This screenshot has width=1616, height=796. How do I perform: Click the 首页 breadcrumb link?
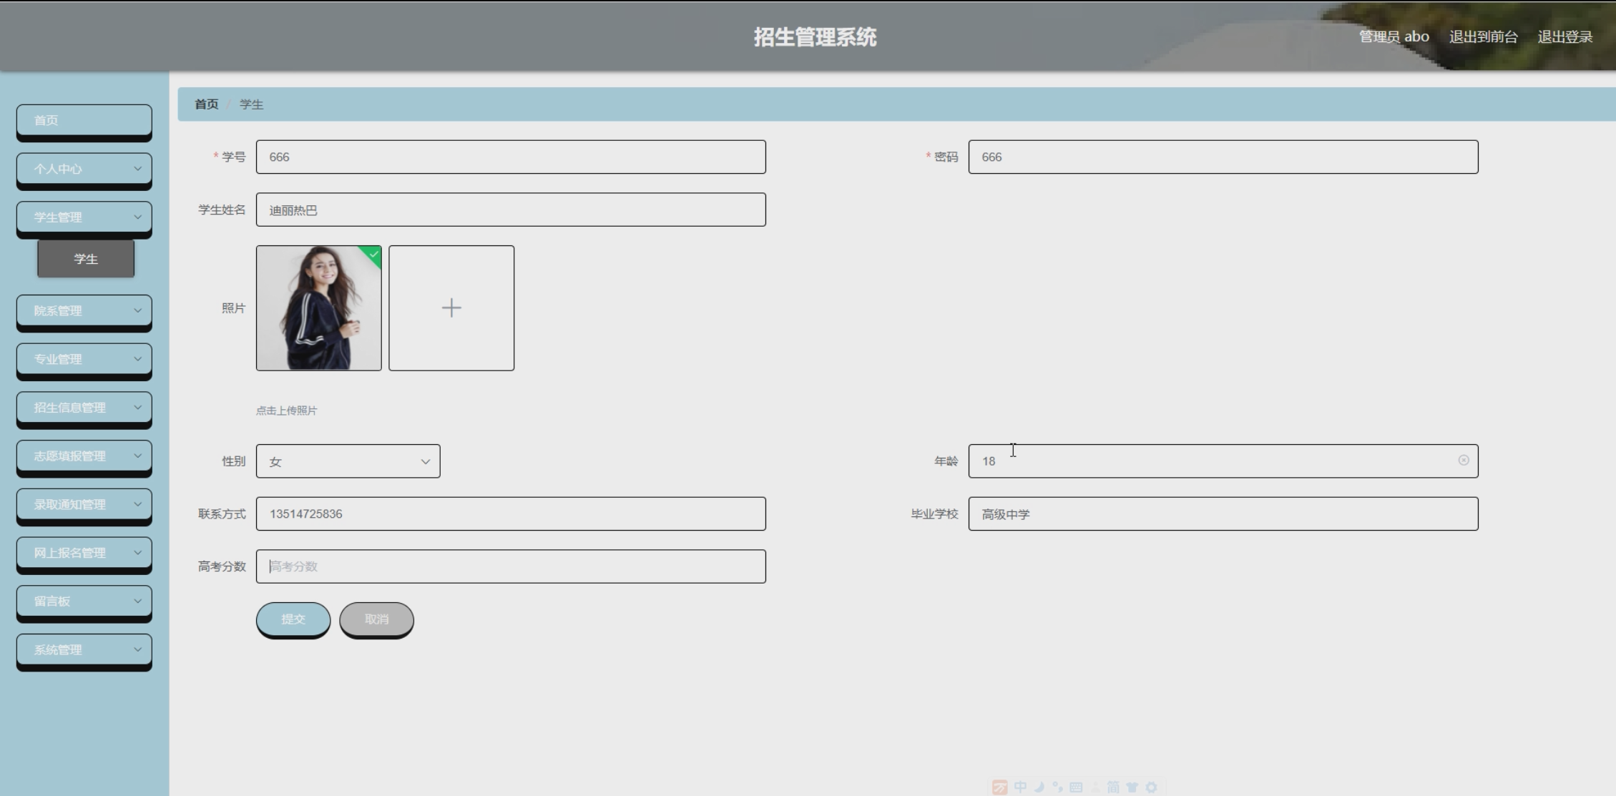tap(207, 104)
